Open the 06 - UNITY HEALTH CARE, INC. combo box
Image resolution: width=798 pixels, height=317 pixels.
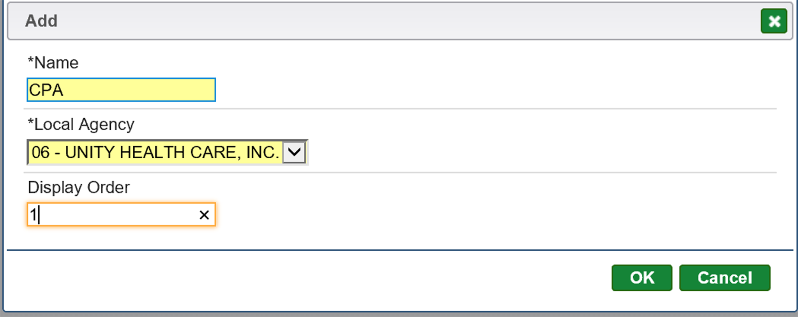click(x=156, y=152)
